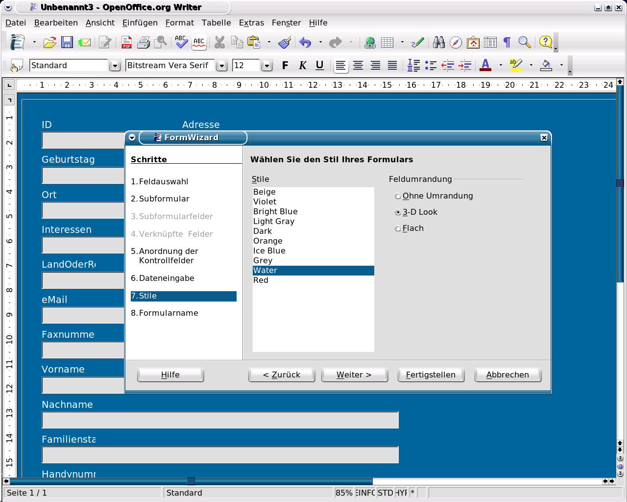627x502 pixels.
Task: Click the font color swatch icon
Action: (485, 65)
